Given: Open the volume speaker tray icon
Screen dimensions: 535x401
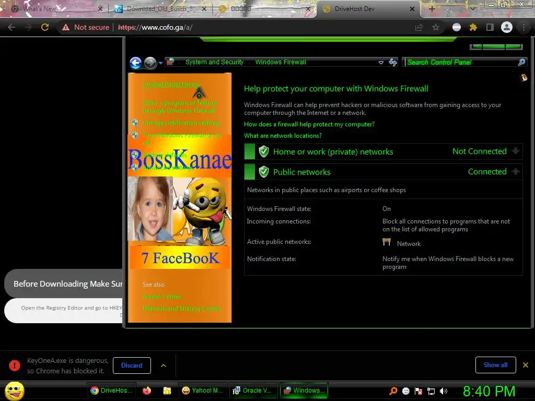Looking at the screenshot, I should coord(444,391).
